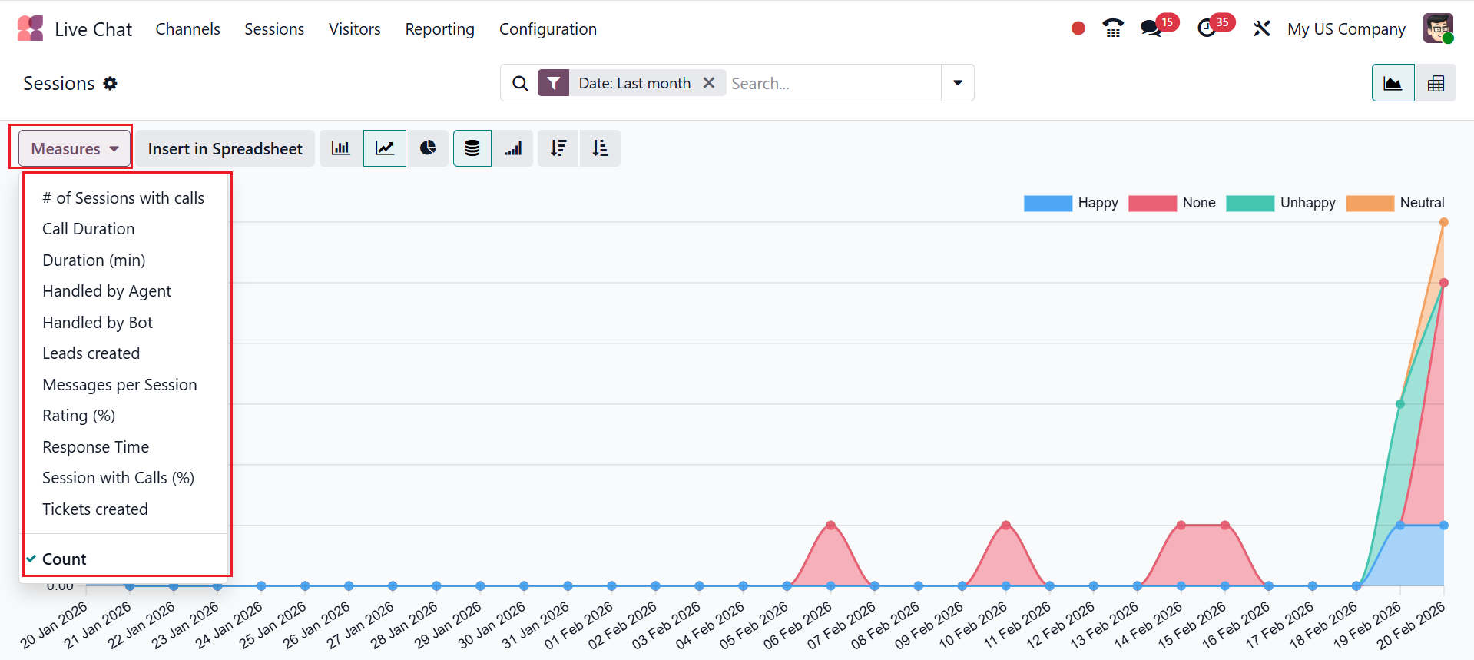This screenshot has width=1474, height=660.
Task: Open My US Company switcher
Action: point(1346,29)
